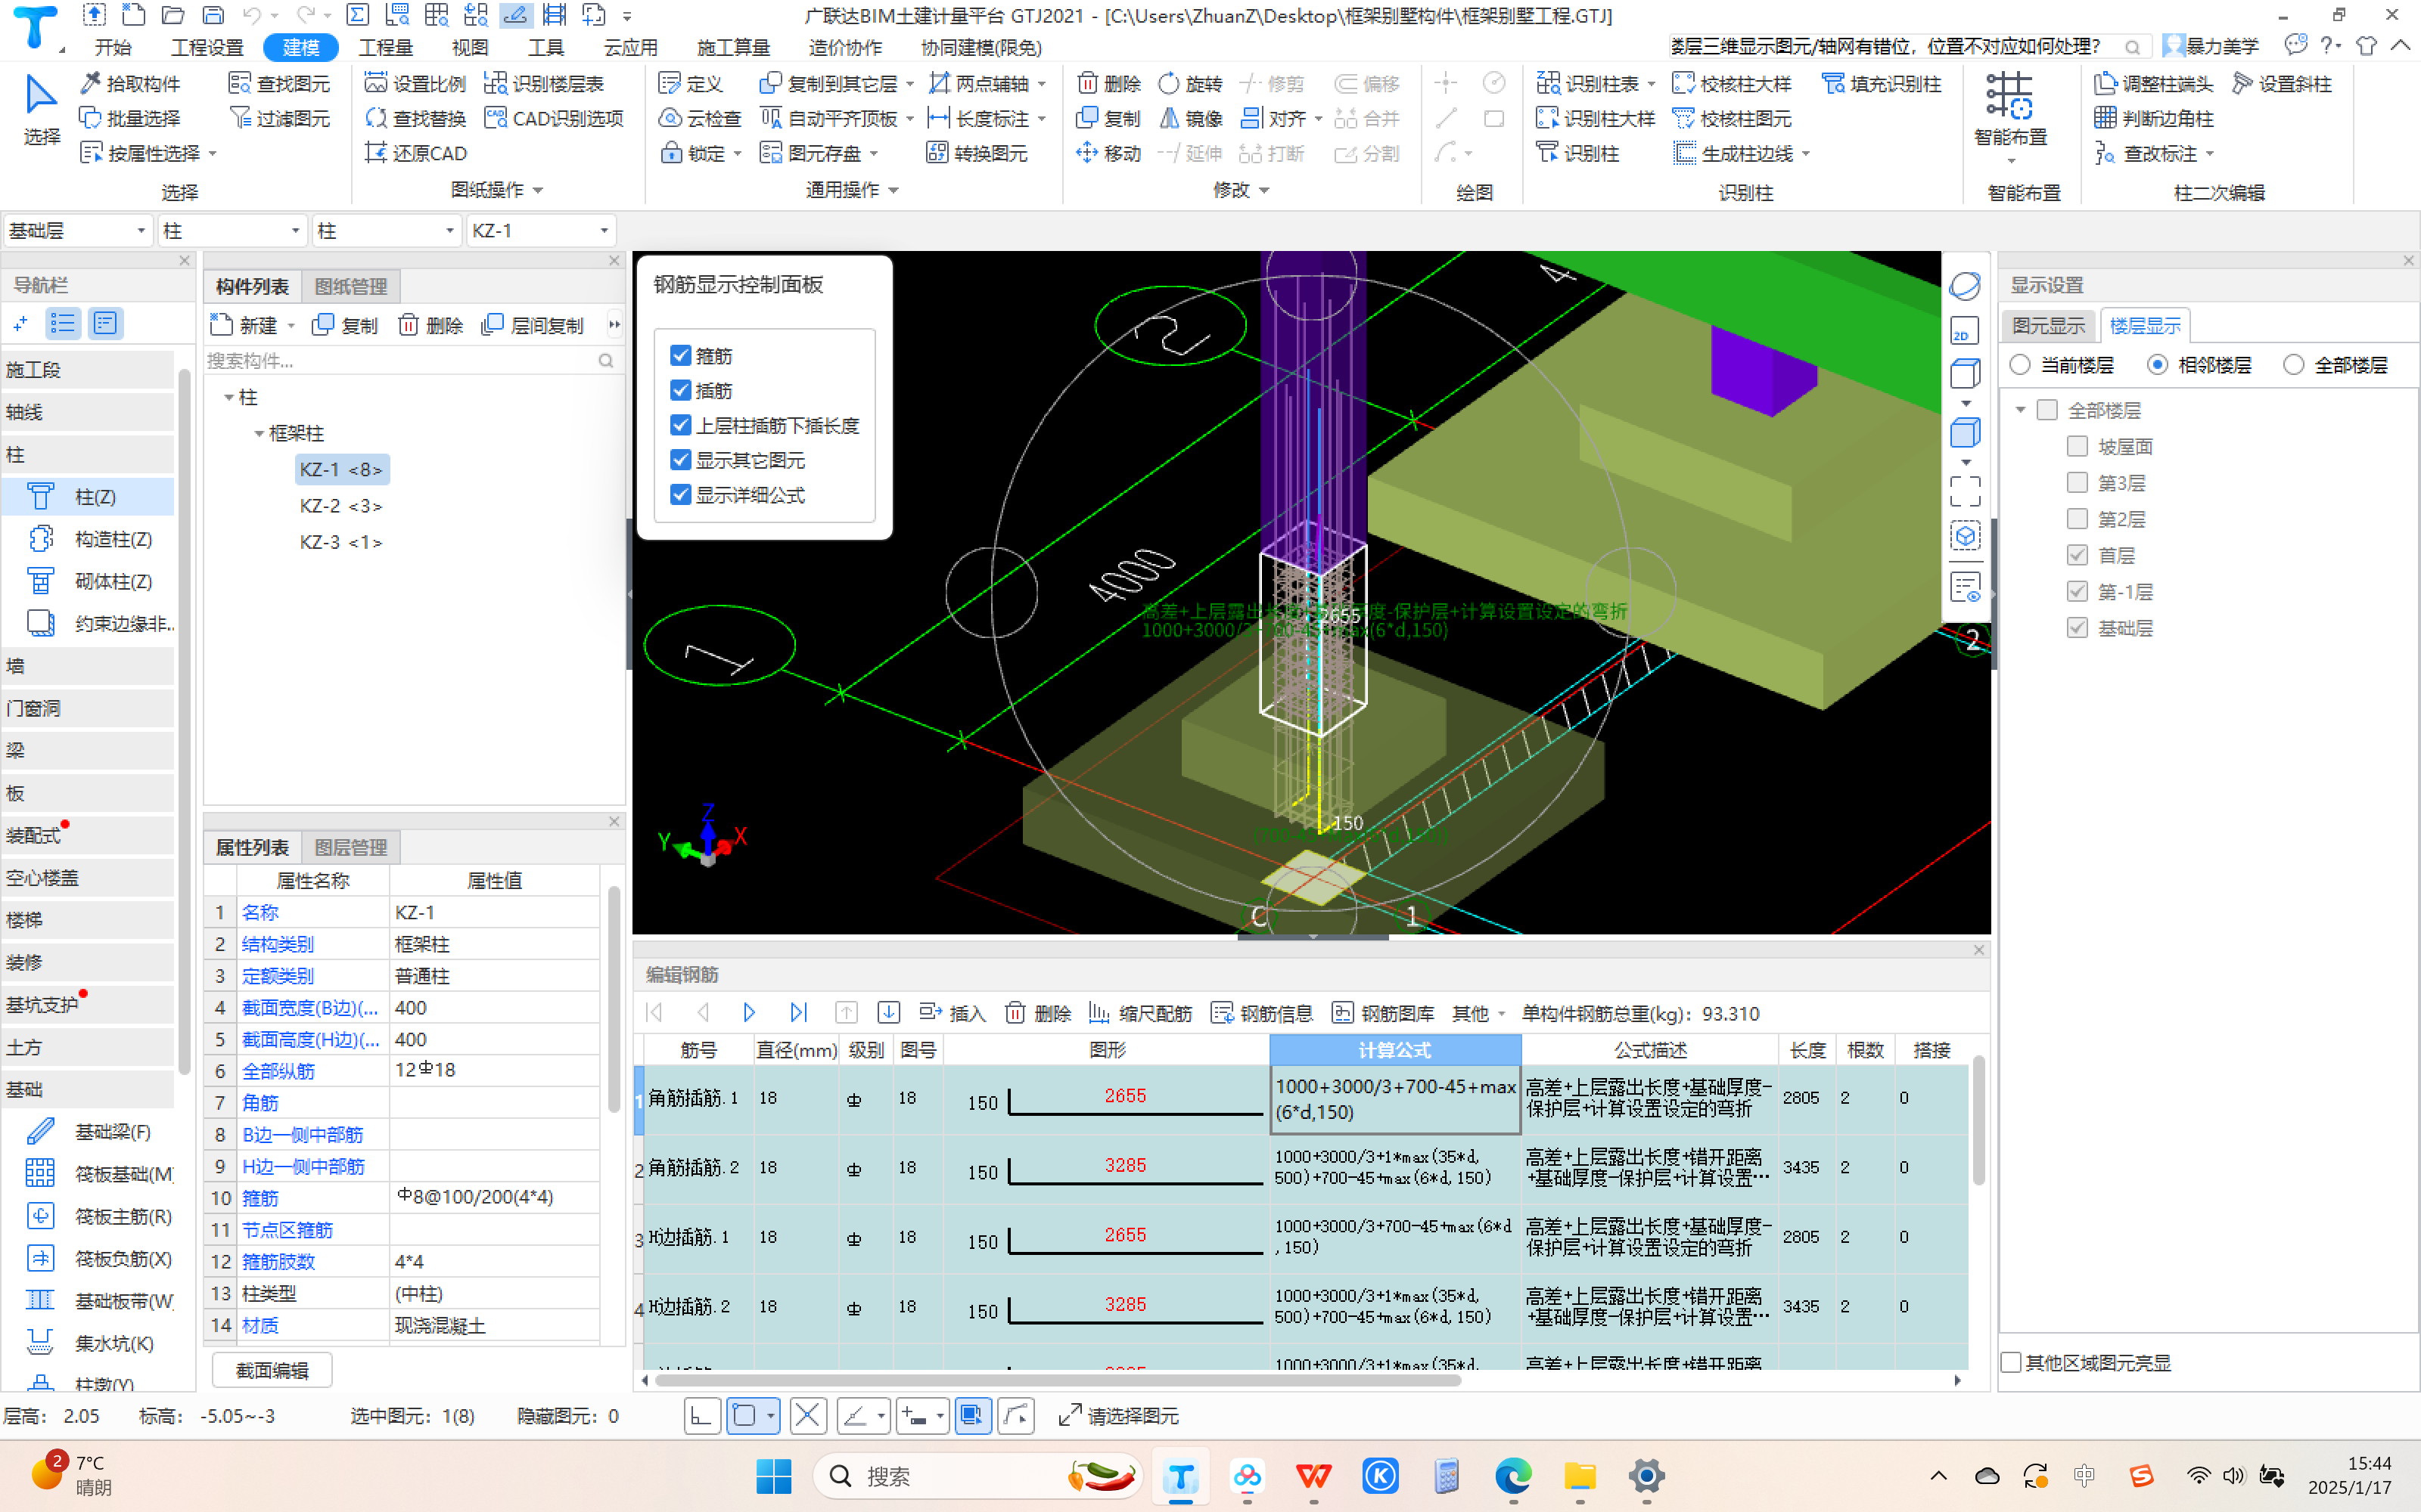Uncheck the 箍筋 checkbox
The width and height of the screenshot is (2421, 1512).
point(681,356)
